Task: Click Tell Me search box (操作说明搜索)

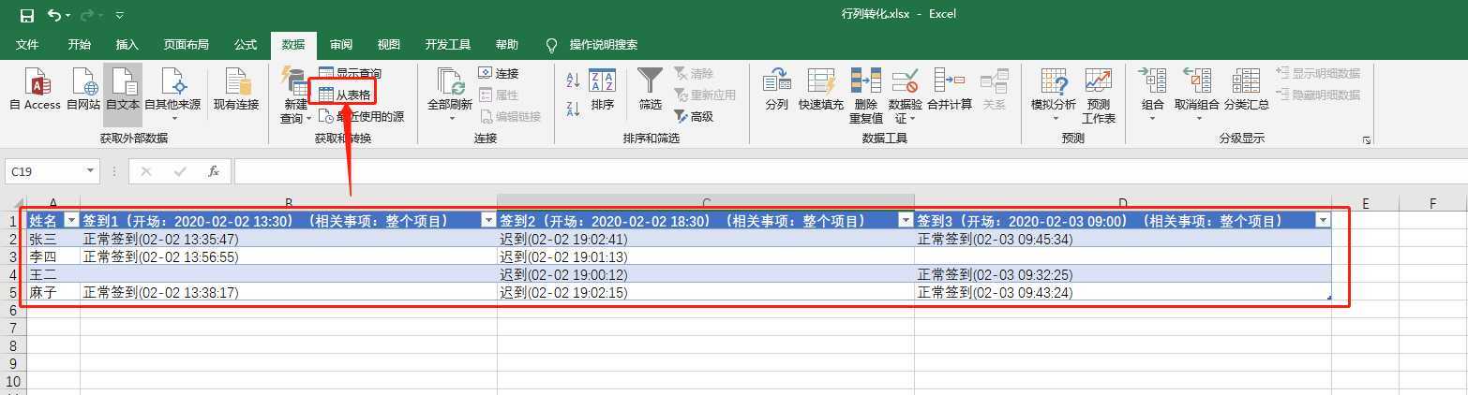Action: [603, 44]
